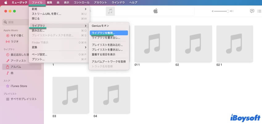Click the アーティスト microphone icon
Viewport: 262px width, 124px height.
tap(8, 61)
